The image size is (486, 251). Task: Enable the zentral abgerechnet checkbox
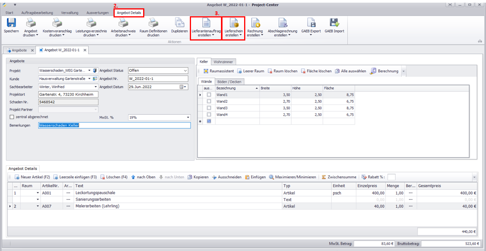pos(12,117)
